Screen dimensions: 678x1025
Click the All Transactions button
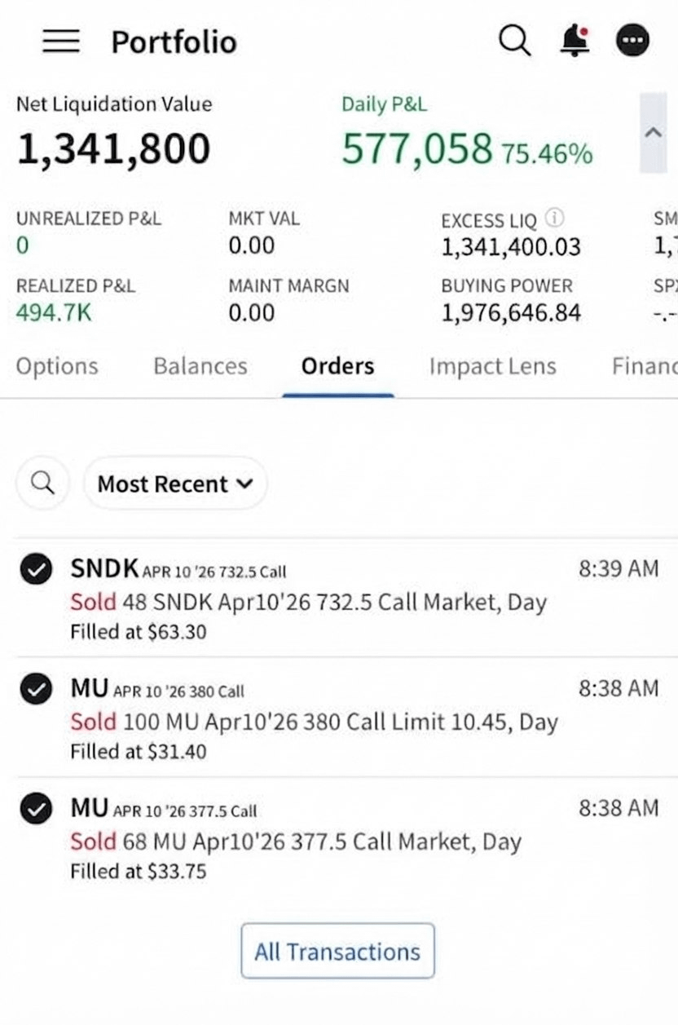click(x=337, y=951)
